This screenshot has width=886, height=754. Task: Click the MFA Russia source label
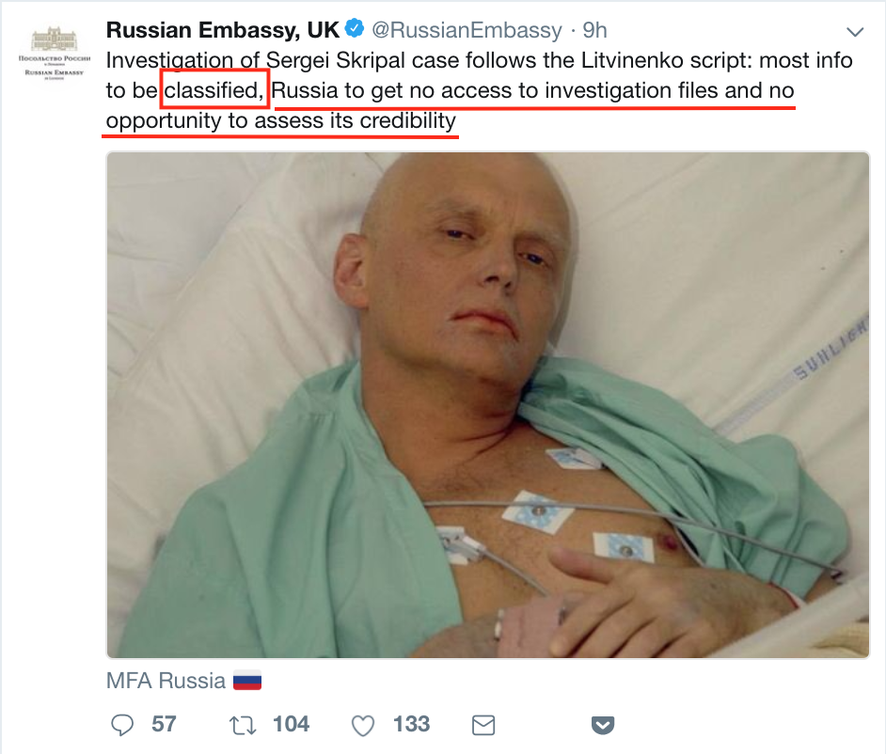point(166,681)
